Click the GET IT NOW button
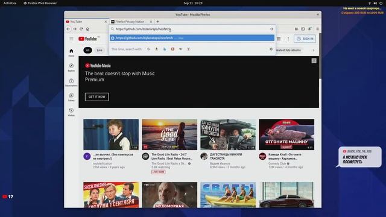386x217 pixels. (96, 97)
